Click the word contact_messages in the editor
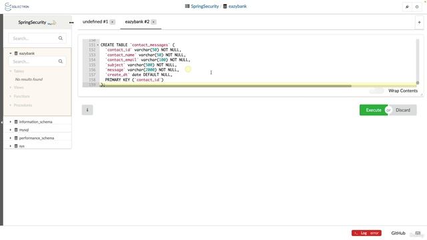The width and height of the screenshot is (427, 240). pos(150,45)
